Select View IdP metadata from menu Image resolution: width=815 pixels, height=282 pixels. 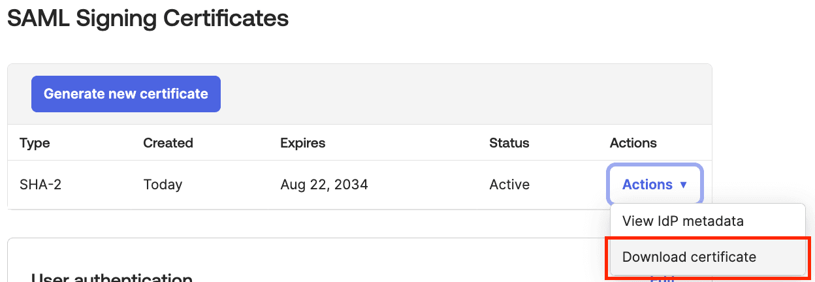click(682, 221)
